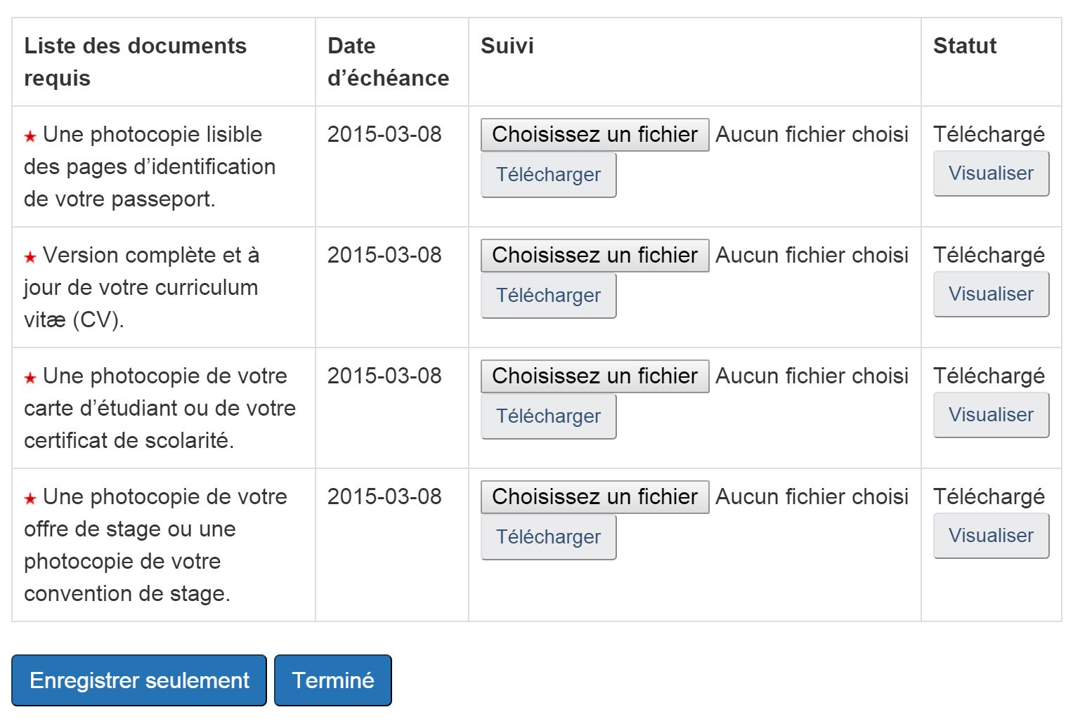The width and height of the screenshot is (1073, 719).
Task: View the uploaded CV document
Action: click(991, 294)
